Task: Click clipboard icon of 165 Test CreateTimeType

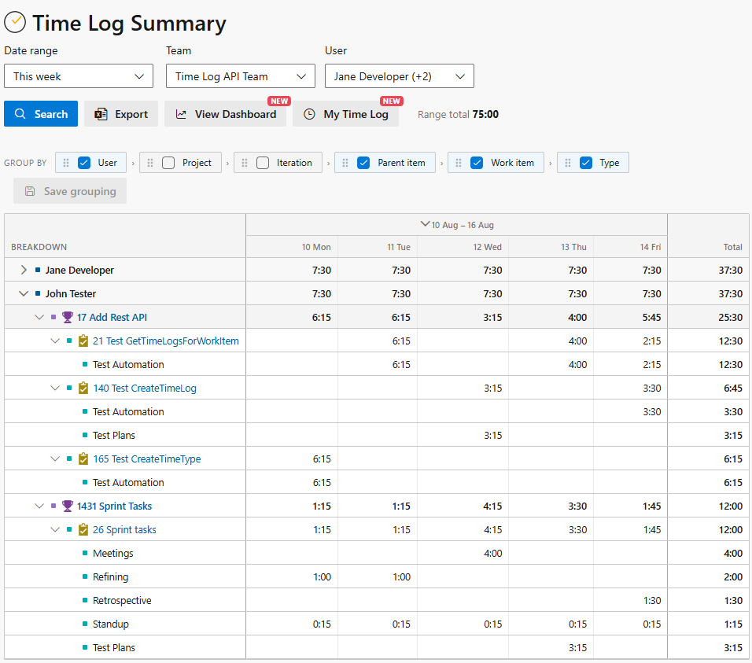Action: click(x=83, y=459)
